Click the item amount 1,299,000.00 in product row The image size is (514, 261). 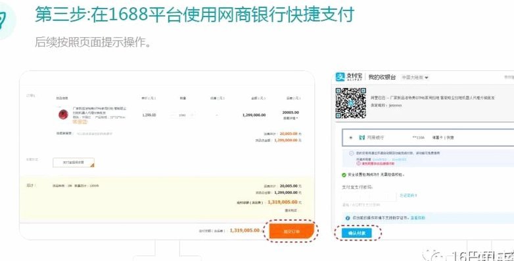tap(254, 115)
